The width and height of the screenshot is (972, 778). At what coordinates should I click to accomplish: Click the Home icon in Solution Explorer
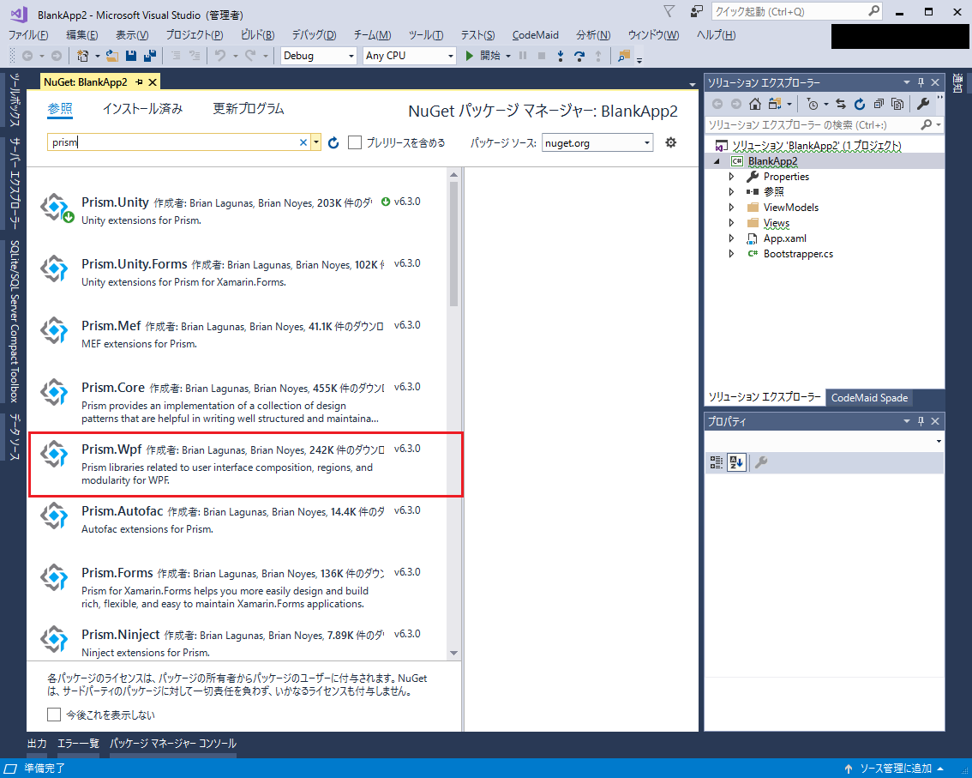click(x=754, y=104)
